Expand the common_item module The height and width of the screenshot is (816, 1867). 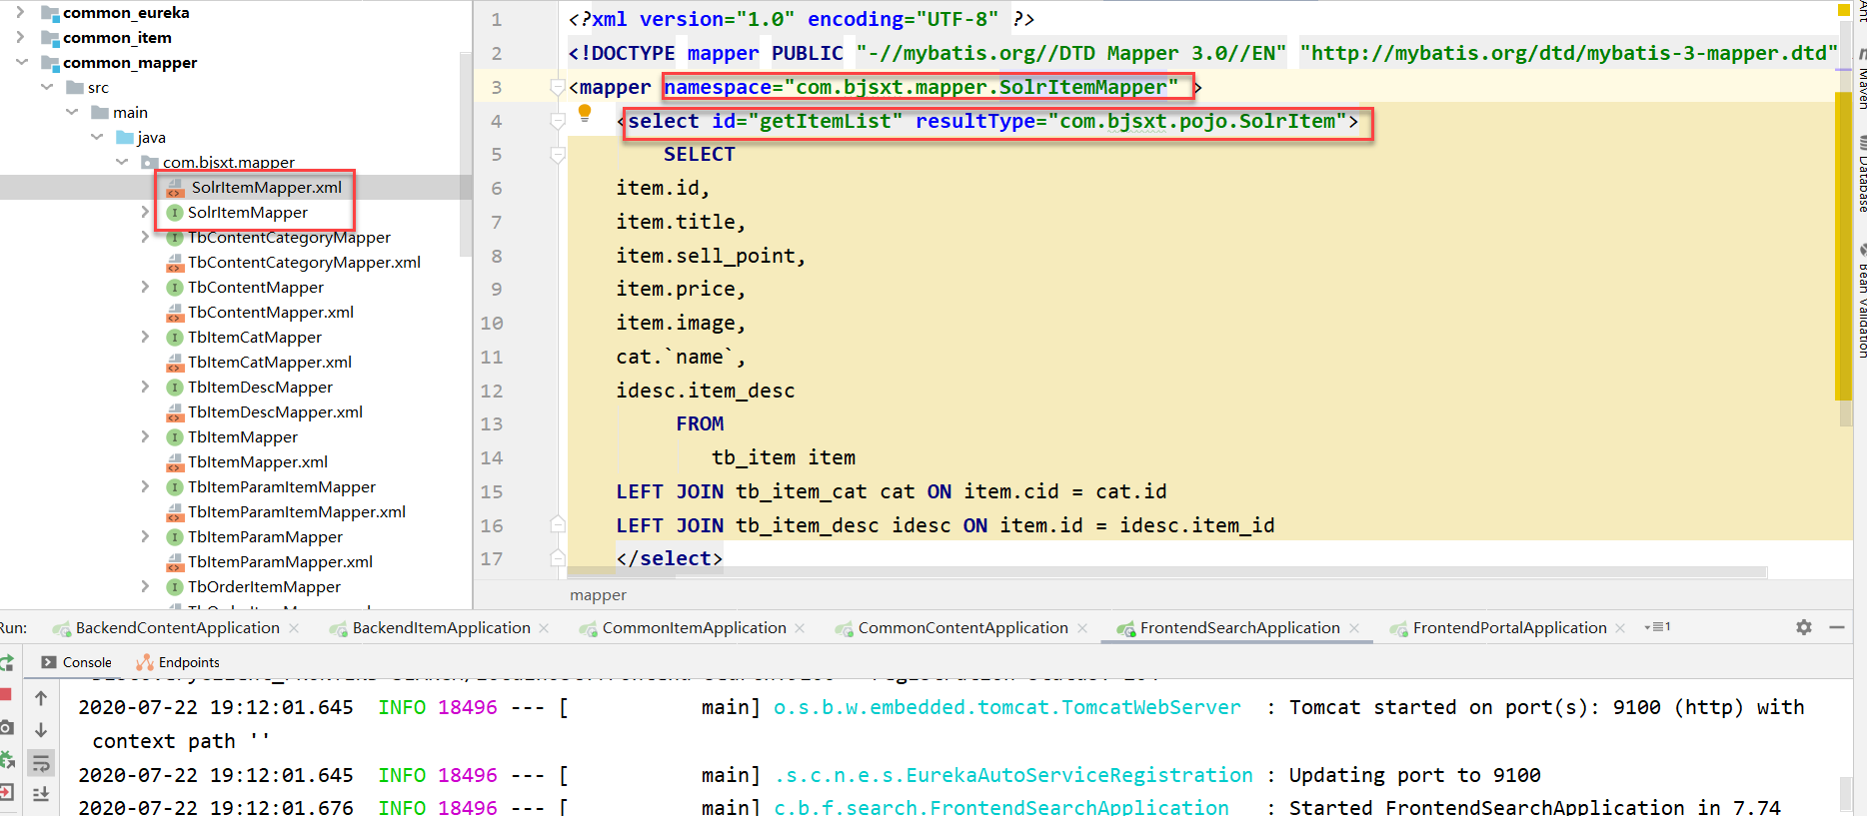pos(20,37)
